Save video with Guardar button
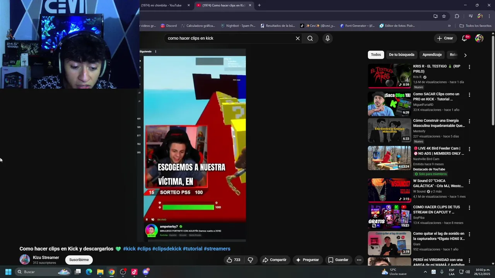The height and width of the screenshot is (278, 495). tap(338, 260)
